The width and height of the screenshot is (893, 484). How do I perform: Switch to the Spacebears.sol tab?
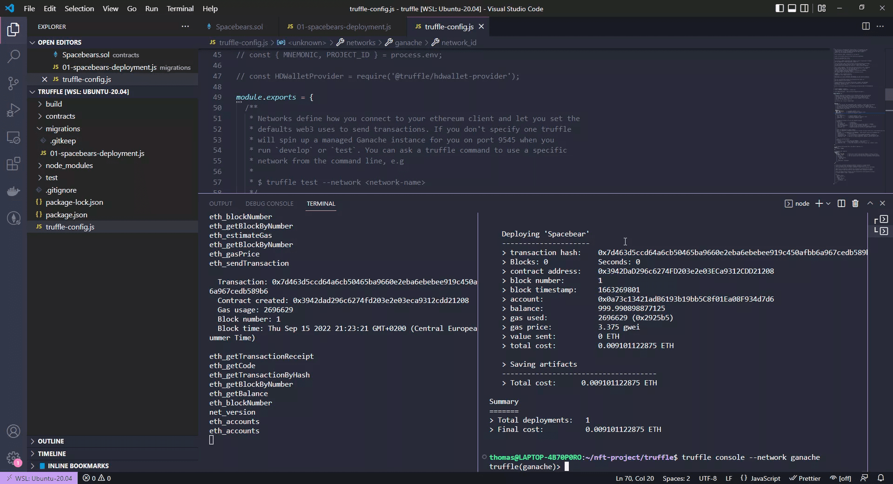point(239,27)
